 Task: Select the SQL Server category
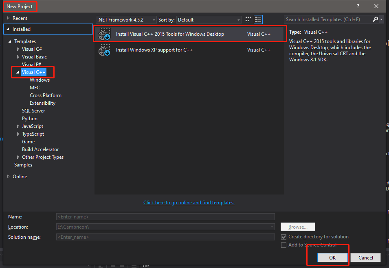[x=33, y=111]
